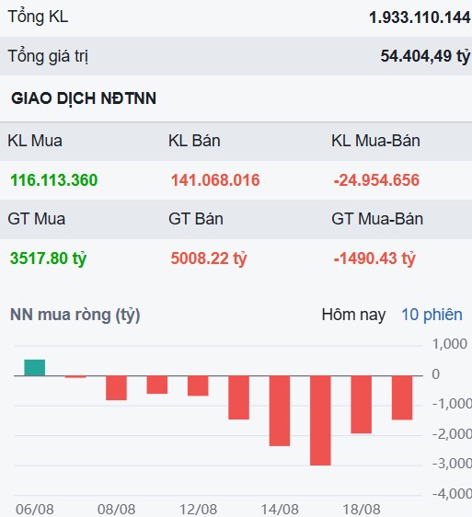This screenshot has width=472, height=517.
Task: Click the red value 141.068.016
Action: pyautogui.click(x=215, y=180)
